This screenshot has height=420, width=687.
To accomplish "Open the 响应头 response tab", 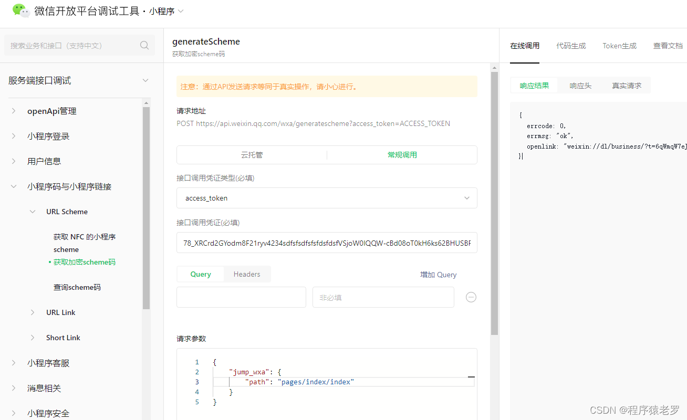I will click(x=580, y=85).
